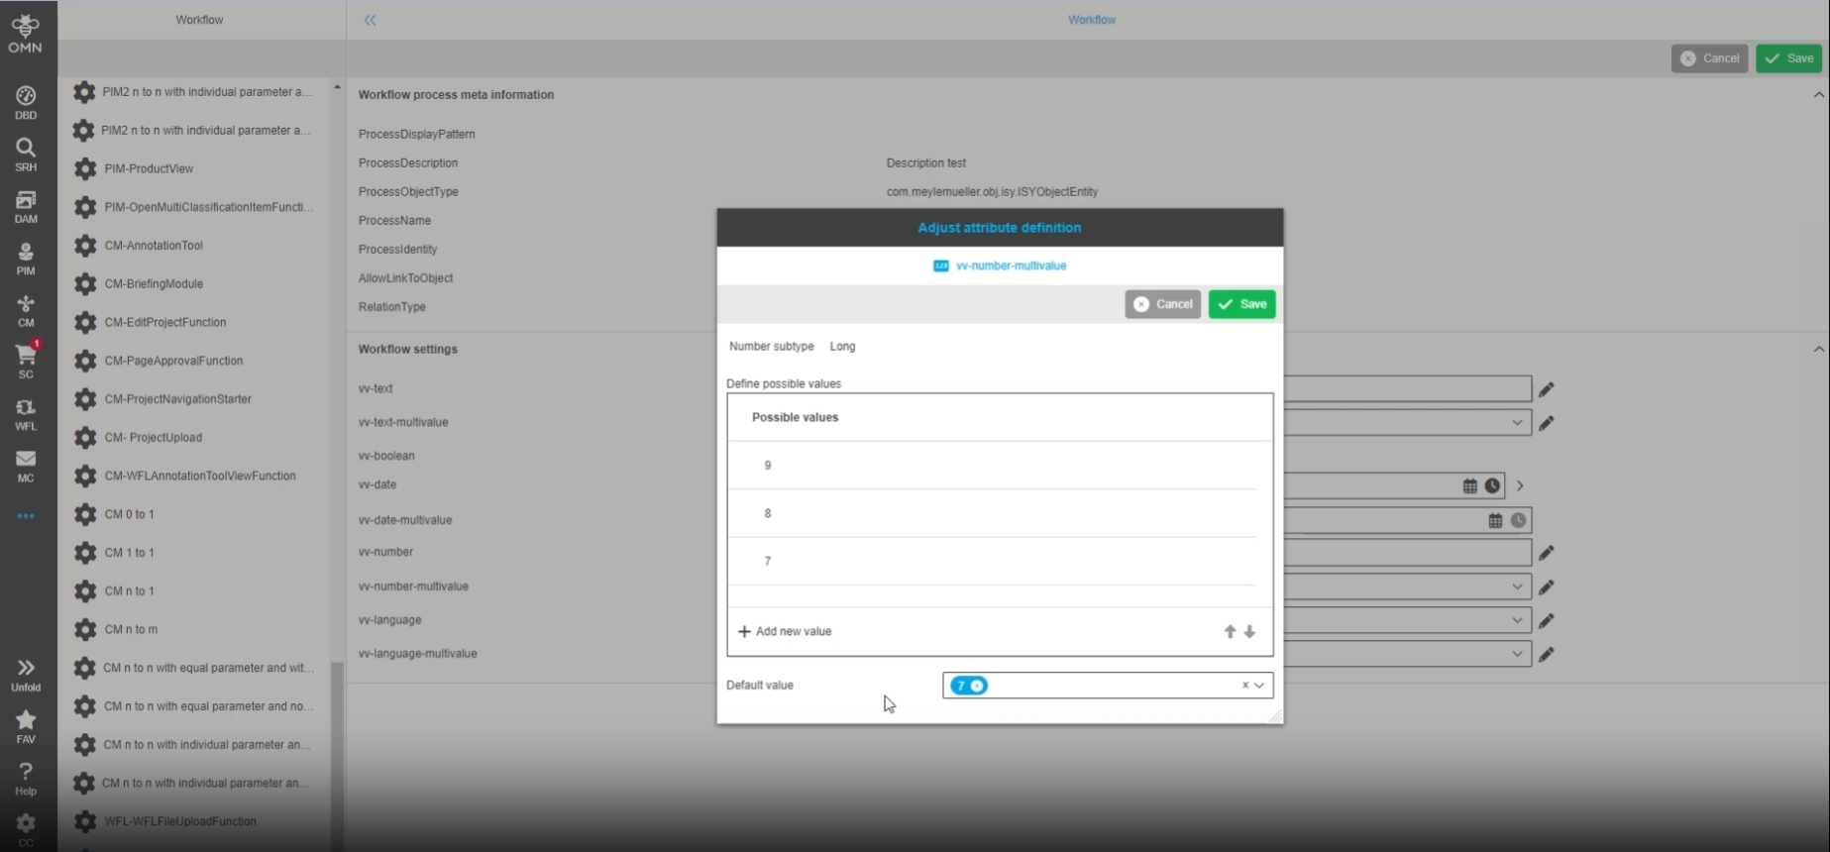Click into the vv-text input field
Viewport: 1830px width, 852px height.
1408,388
